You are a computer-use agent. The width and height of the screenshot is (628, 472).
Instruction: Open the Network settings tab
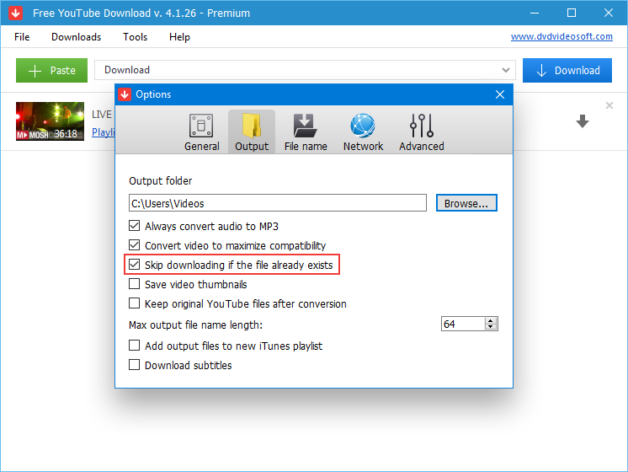363,132
